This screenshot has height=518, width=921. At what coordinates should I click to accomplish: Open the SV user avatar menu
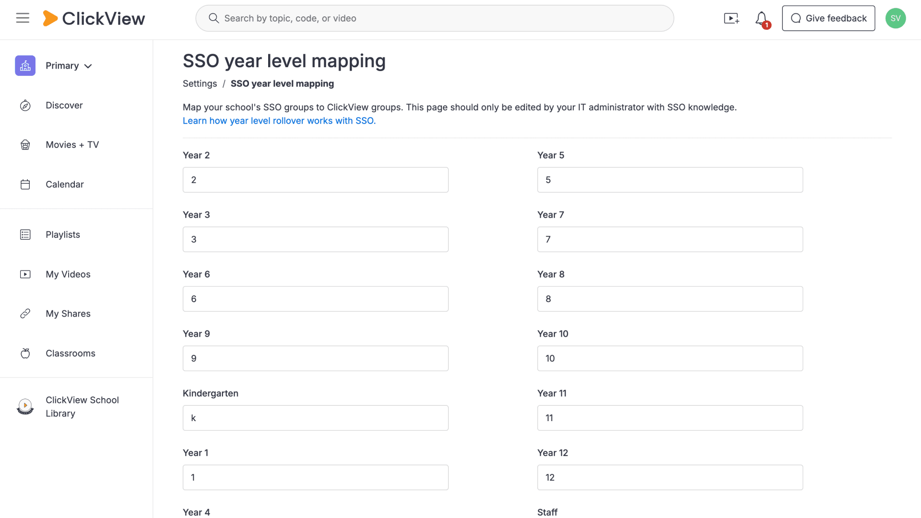coord(895,18)
